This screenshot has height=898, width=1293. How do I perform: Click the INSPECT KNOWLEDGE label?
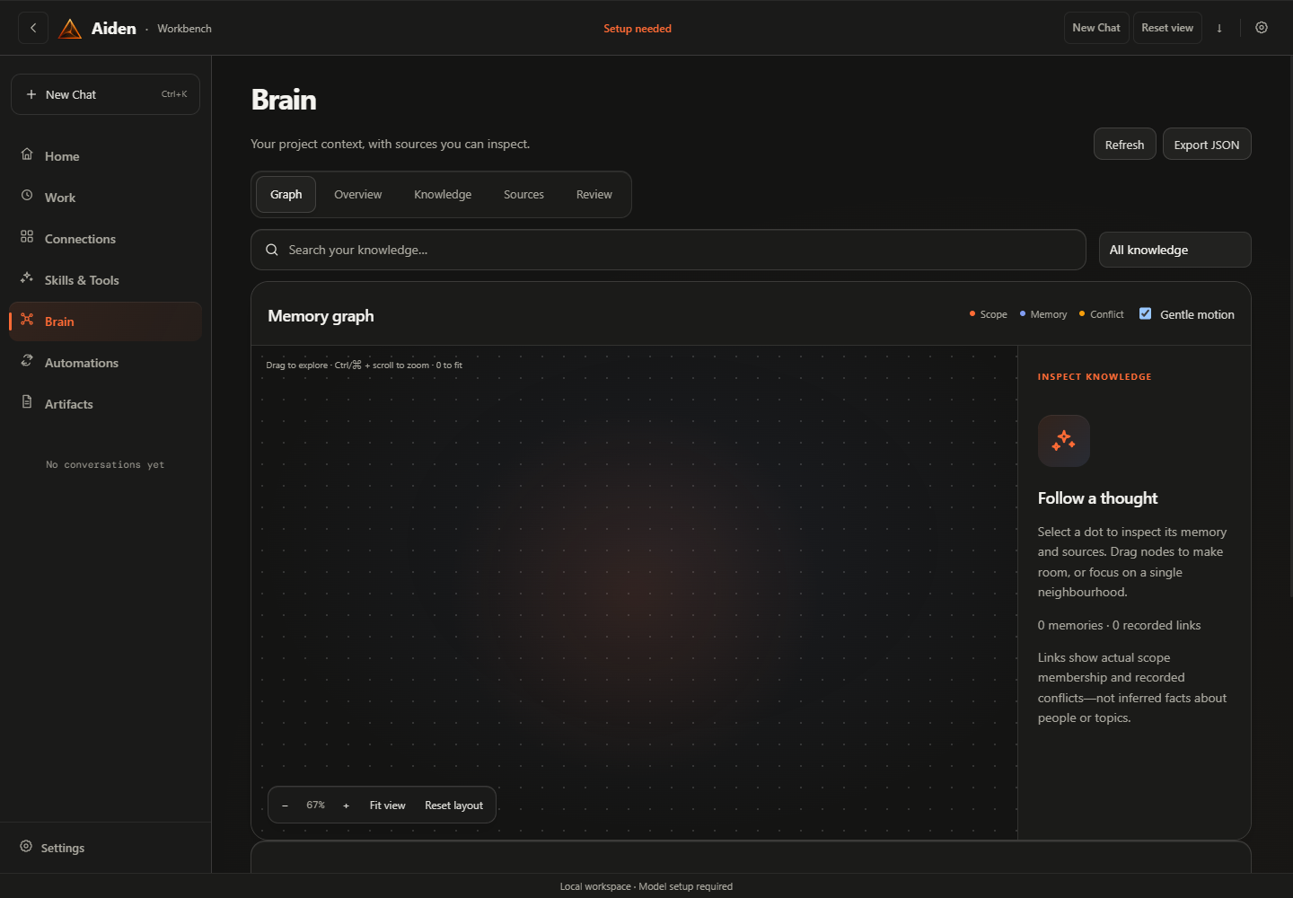1095,377
